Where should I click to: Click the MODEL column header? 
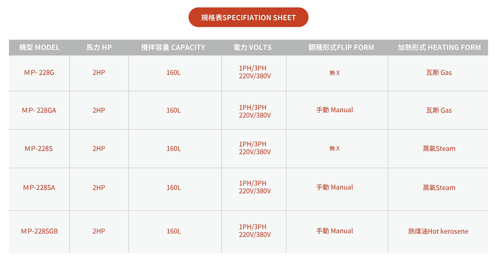pos(39,47)
